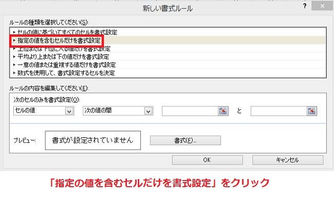Select rule '一意の値または重複する値だけを書式設定'

point(168,65)
